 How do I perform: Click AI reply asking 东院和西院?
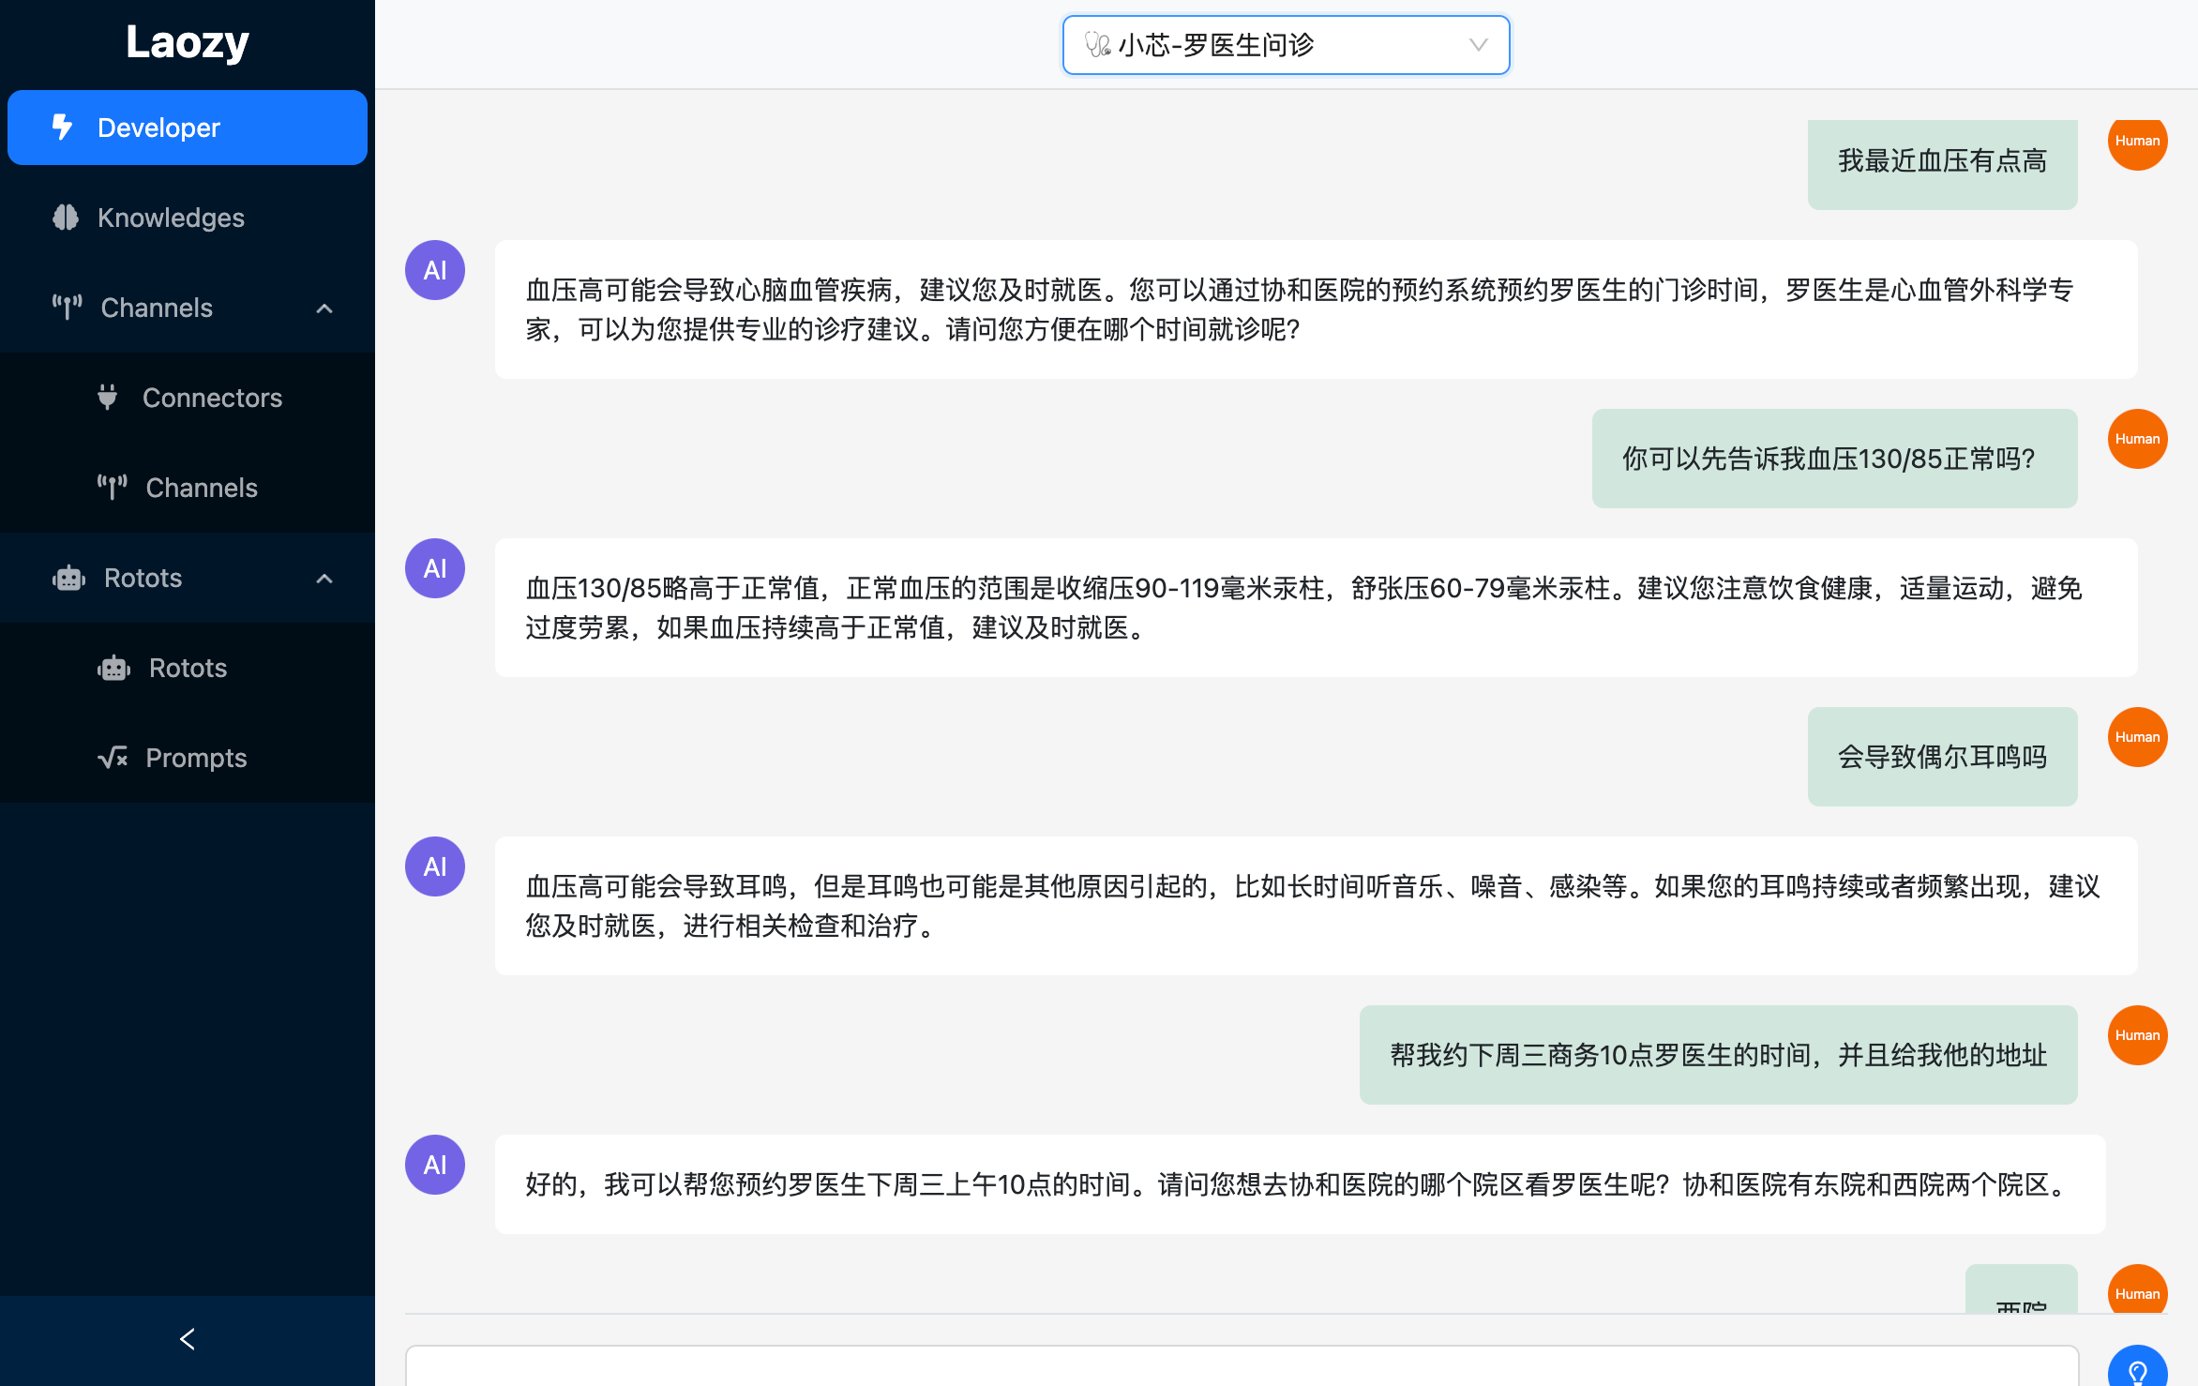pyautogui.click(x=1300, y=1184)
